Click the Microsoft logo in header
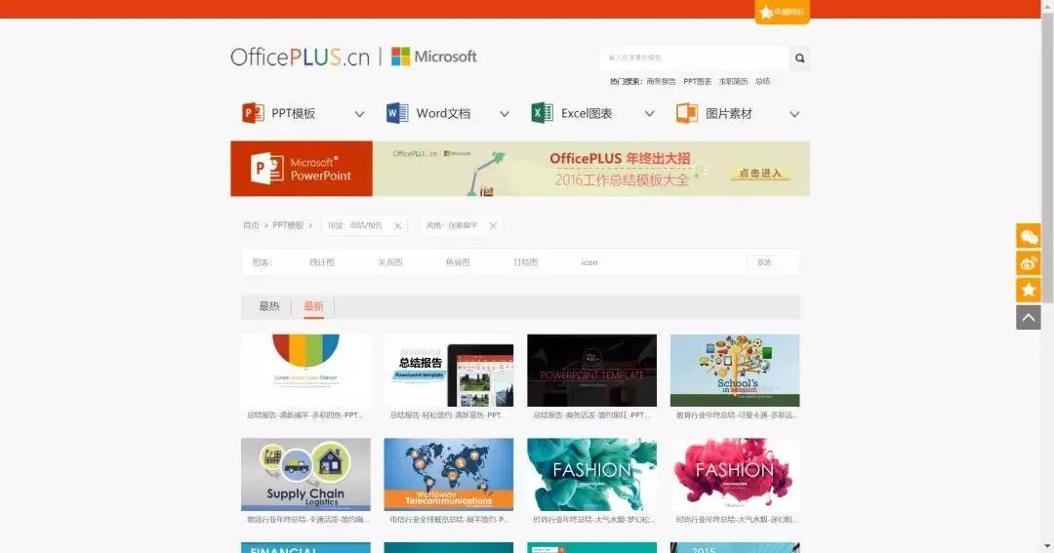Screen dimensions: 1054x553 point(434,57)
